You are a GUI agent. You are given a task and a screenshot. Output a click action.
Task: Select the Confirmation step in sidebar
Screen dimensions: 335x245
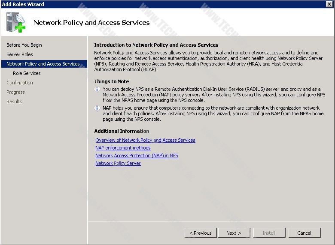20,83
